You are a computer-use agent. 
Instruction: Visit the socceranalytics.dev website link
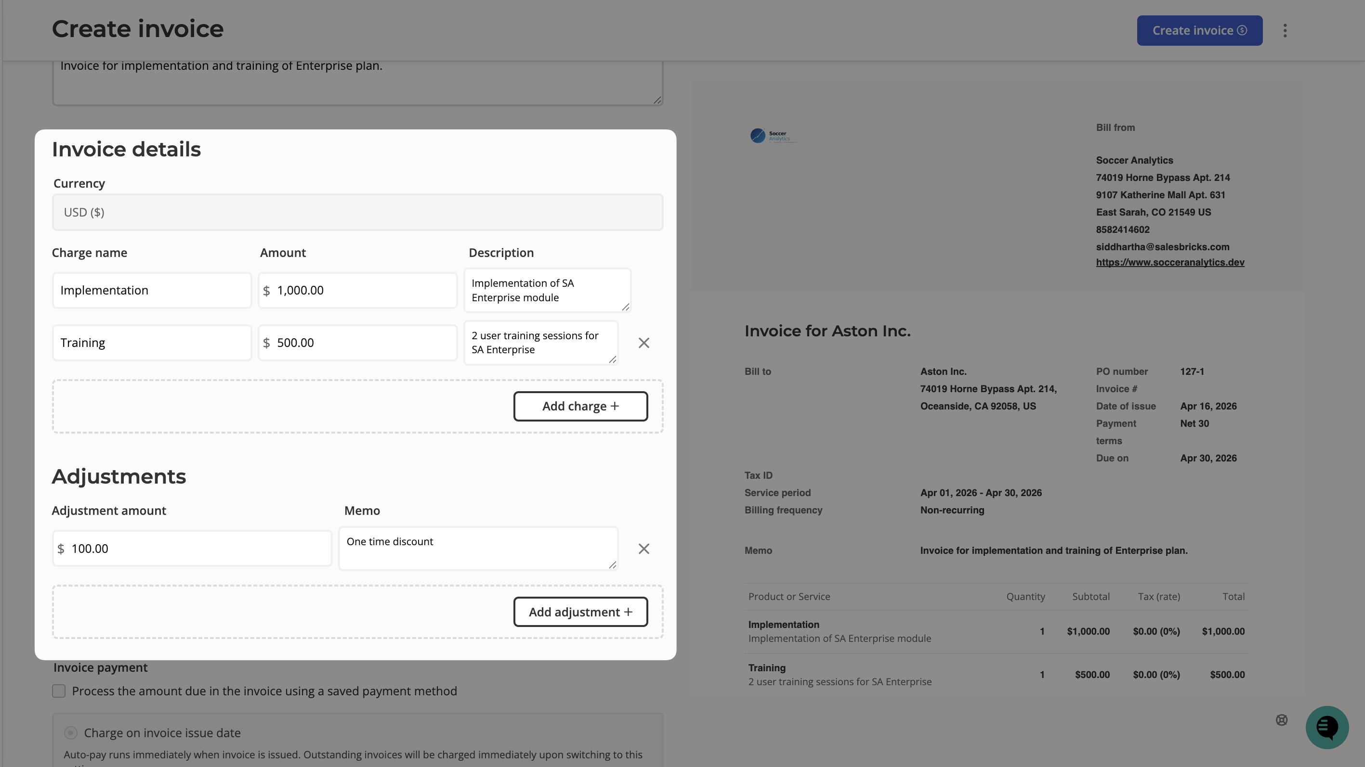pyautogui.click(x=1170, y=262)
